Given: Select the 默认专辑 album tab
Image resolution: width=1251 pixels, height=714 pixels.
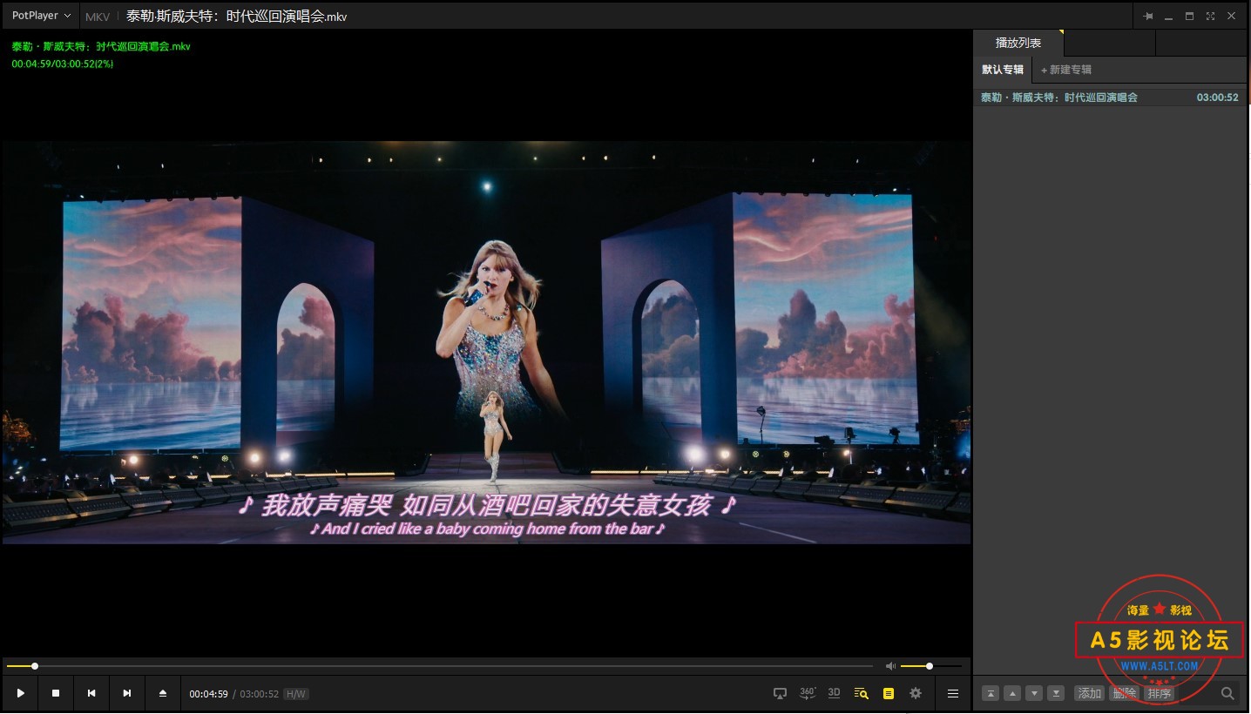Looking at the screenshot, I should click(1003, 70).
